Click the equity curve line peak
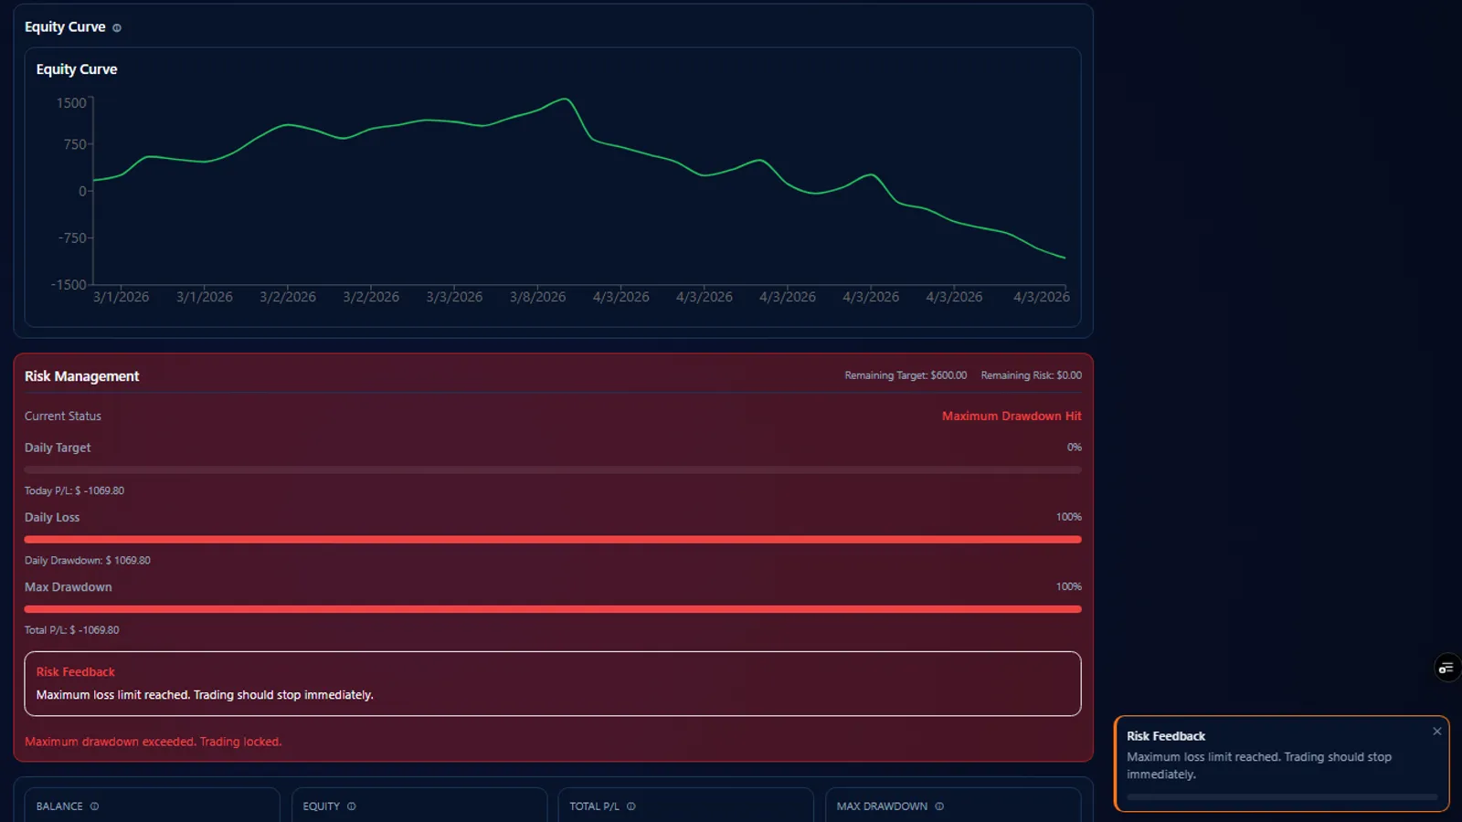This screenshot has height=822, width=1462. pyautogui.click(x=564, y=96)
